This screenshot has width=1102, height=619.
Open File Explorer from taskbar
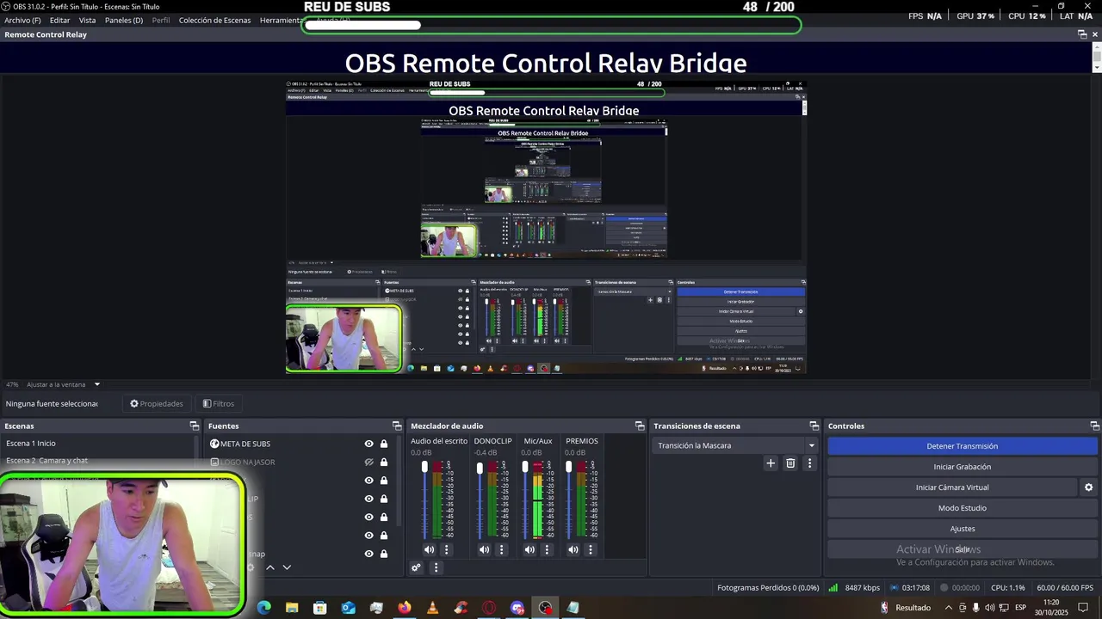[292, 608]
